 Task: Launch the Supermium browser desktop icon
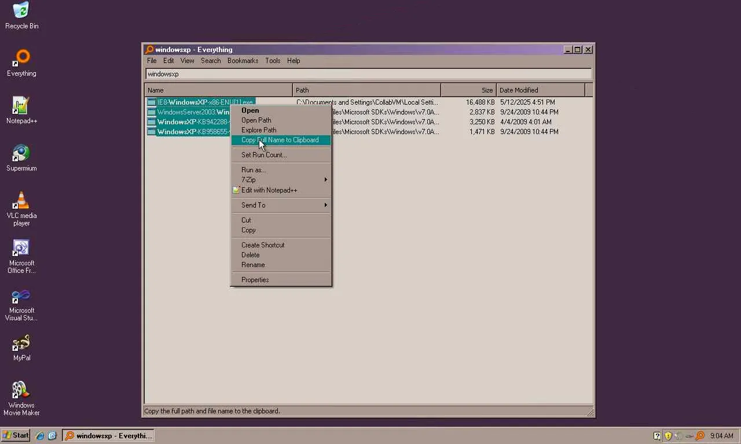click(x=21, y=157)
